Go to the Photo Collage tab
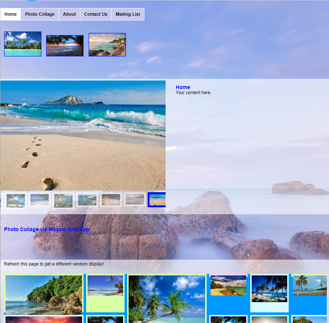 (x=40, y=14)
